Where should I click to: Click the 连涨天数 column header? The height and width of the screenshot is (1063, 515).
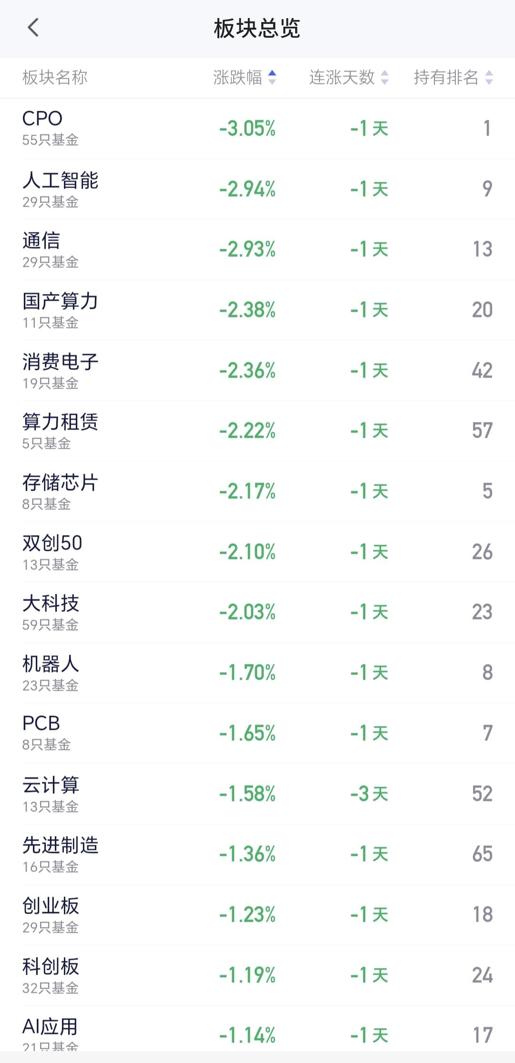[342, 77]
